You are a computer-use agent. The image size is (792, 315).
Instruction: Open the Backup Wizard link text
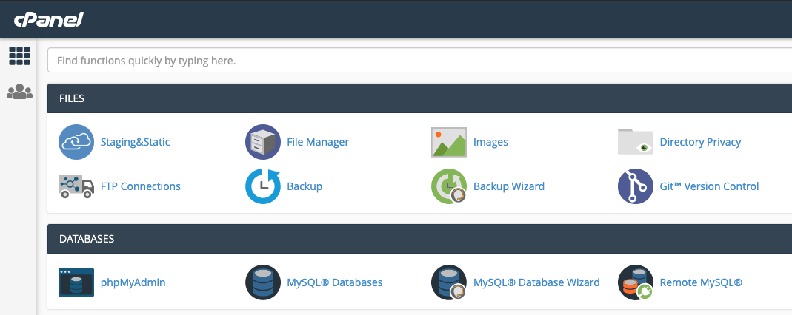tap(509, 186)
